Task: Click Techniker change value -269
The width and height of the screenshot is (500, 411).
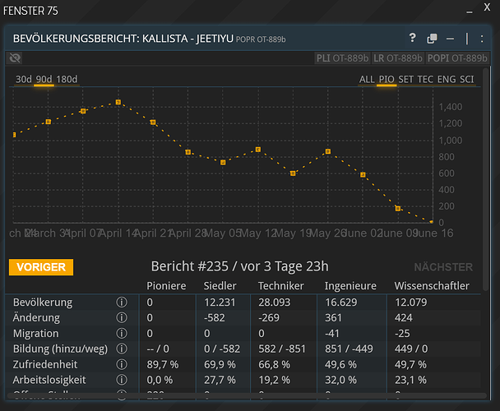Action: click(269, 317)
